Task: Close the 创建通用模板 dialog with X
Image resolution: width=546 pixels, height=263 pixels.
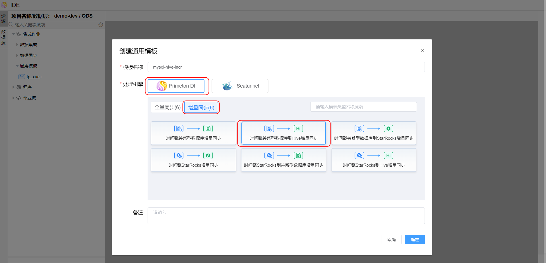Action: 422,51
